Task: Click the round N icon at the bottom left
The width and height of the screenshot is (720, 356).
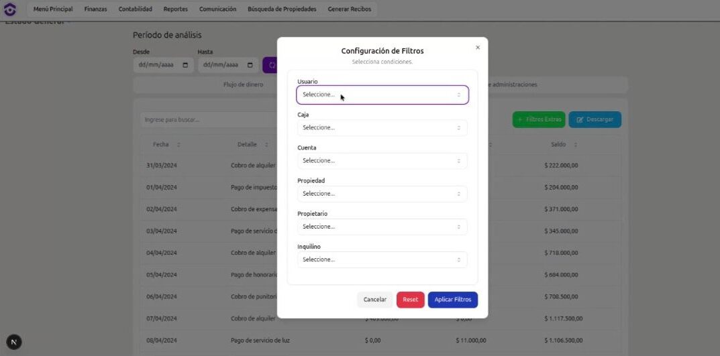Action: click(14, 342)
